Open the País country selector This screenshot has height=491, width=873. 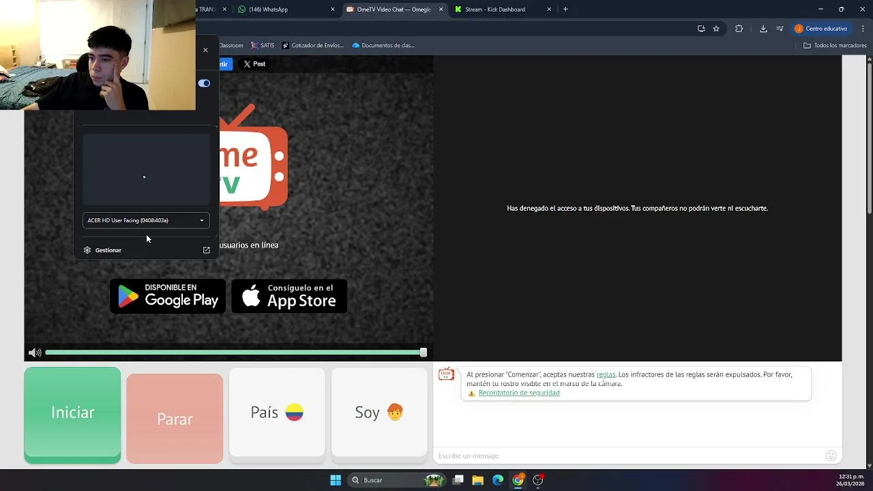[277, 412]
